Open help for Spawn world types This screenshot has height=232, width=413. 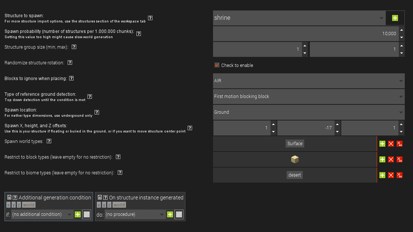[x=49, y=141]
